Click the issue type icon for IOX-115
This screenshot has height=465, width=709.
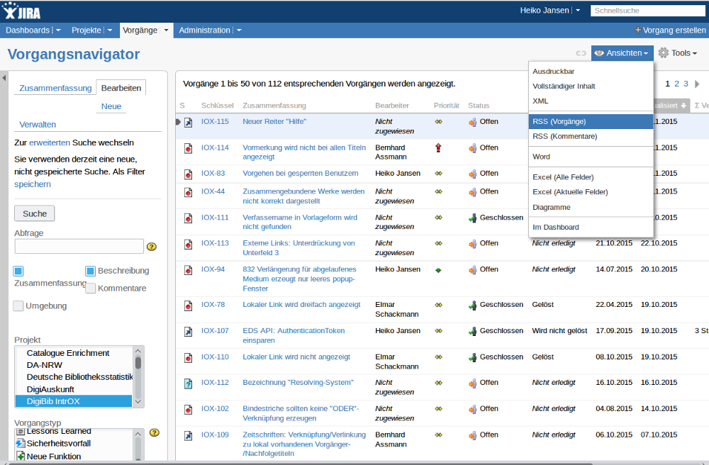click(x=188, y=122)
